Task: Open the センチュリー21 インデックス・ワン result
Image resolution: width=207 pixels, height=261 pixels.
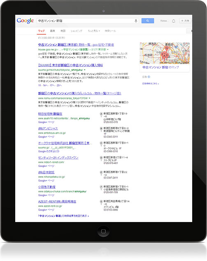Action: 58,158
